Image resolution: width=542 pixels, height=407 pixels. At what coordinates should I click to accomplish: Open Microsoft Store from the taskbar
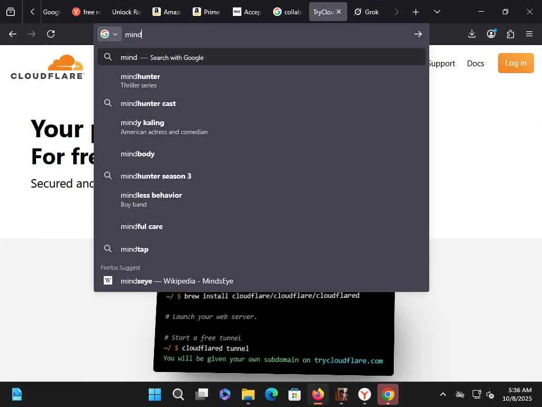tap(294, 394)
